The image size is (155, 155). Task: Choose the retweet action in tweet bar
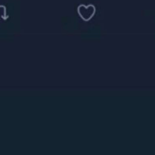point(4,13)
